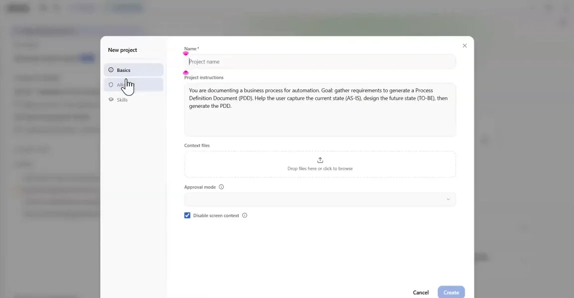Image resolution: width=574 pixels, height=298 pixels.
Task: Click inside the Project instructions text area
Action: (320, 110)
